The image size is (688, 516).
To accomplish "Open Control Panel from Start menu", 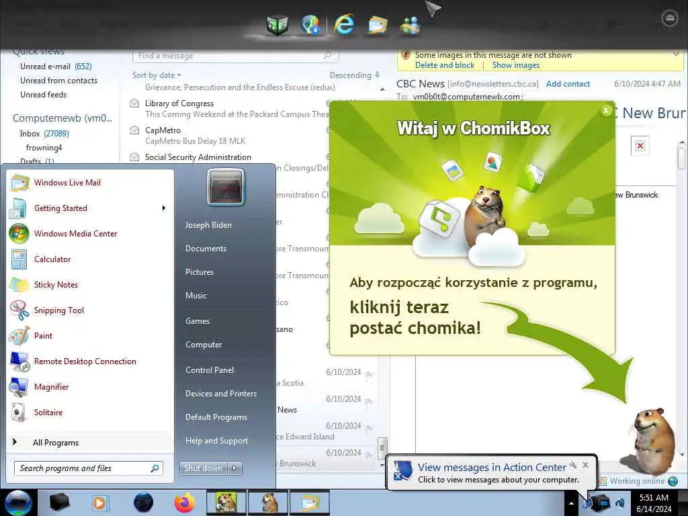I will (x=210, y=370).
